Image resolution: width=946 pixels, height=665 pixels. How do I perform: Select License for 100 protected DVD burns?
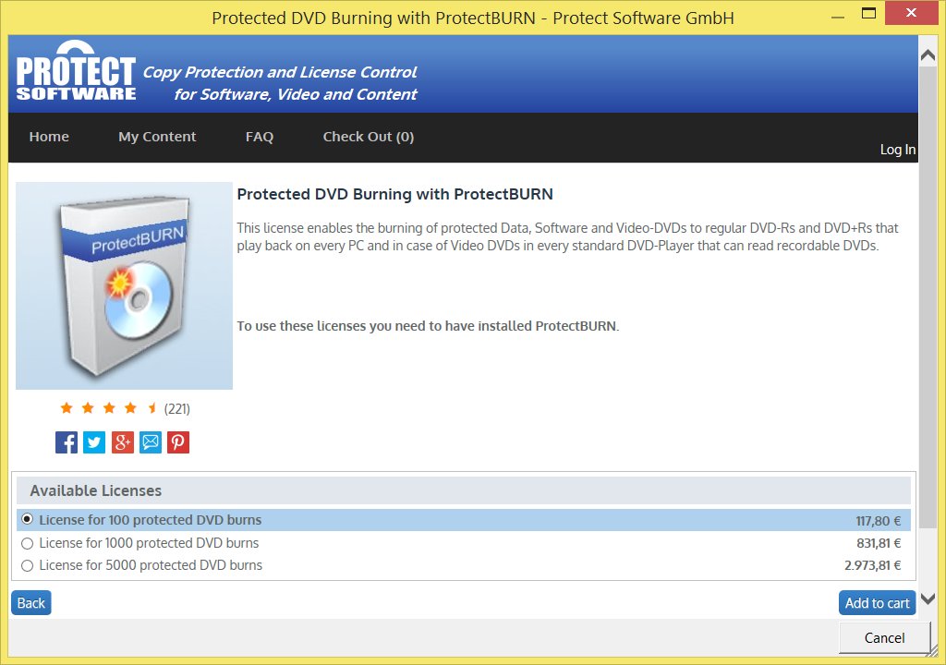pos(464,520)
